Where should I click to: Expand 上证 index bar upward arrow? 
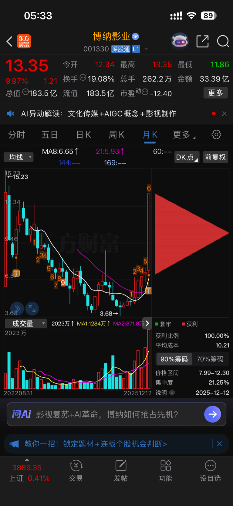(27, 459)
